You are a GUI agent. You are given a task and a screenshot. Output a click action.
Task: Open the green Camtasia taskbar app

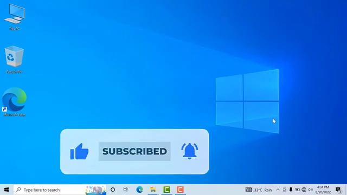pyautogui.click(x=166, y=190)
